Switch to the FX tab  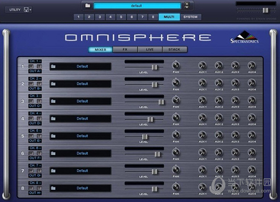coord(125,49)
